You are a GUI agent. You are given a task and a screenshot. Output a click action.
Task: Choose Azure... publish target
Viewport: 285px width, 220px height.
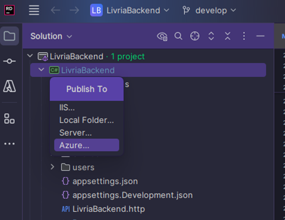(x=86, y=145)
